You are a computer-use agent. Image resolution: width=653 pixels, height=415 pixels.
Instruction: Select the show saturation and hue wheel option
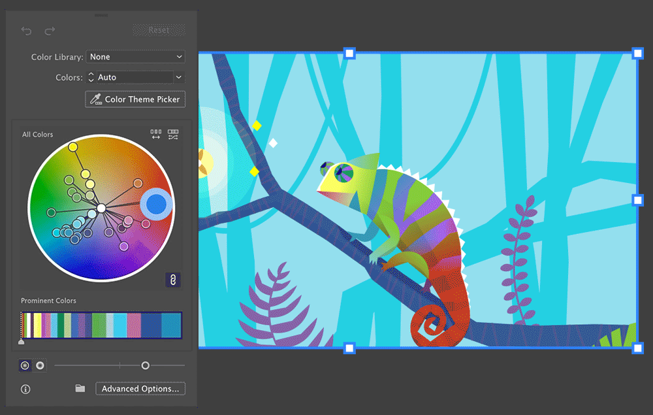click(25, 365)
